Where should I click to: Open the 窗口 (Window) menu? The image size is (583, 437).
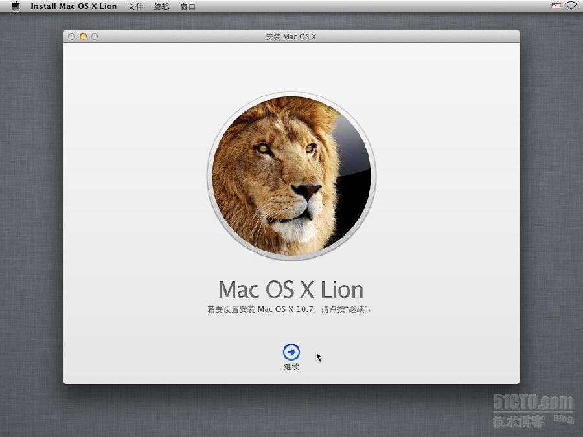(188, 6)
